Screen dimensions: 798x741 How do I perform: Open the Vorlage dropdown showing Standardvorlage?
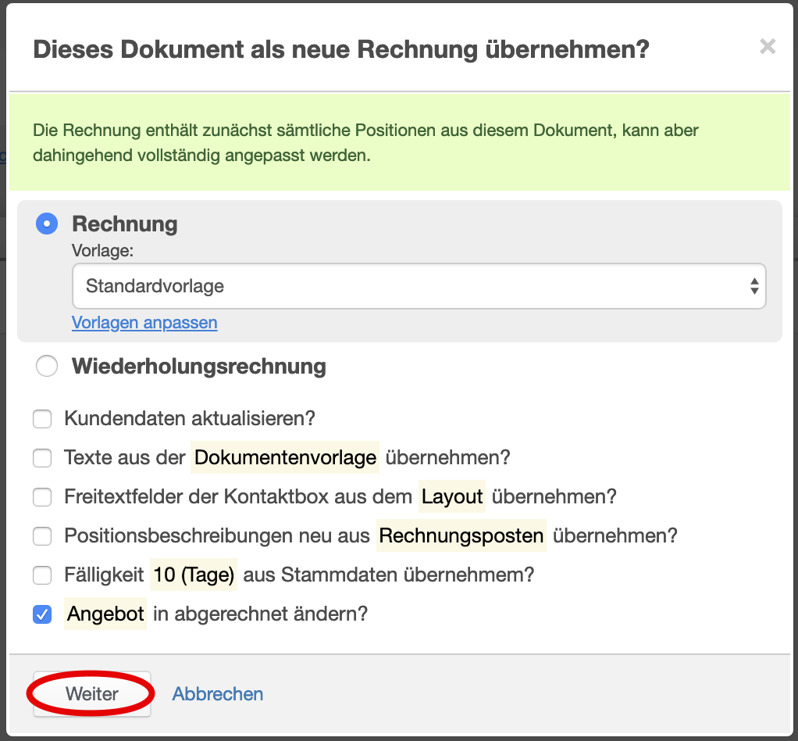pyautogui.click(x=419, y=286)
